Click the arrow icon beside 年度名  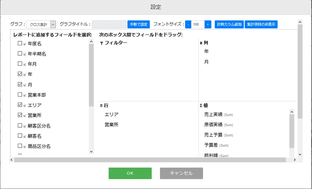(x=25, y=44)
